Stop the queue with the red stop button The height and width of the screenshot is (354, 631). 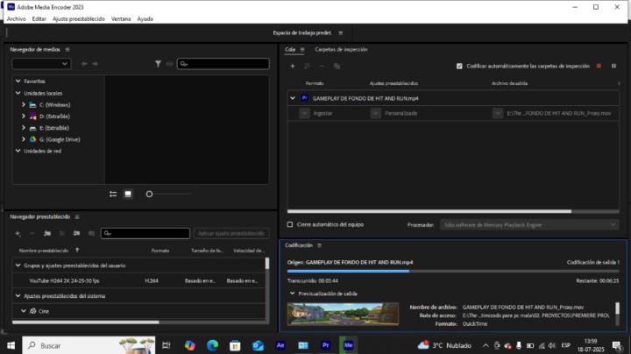click(599, 66)
